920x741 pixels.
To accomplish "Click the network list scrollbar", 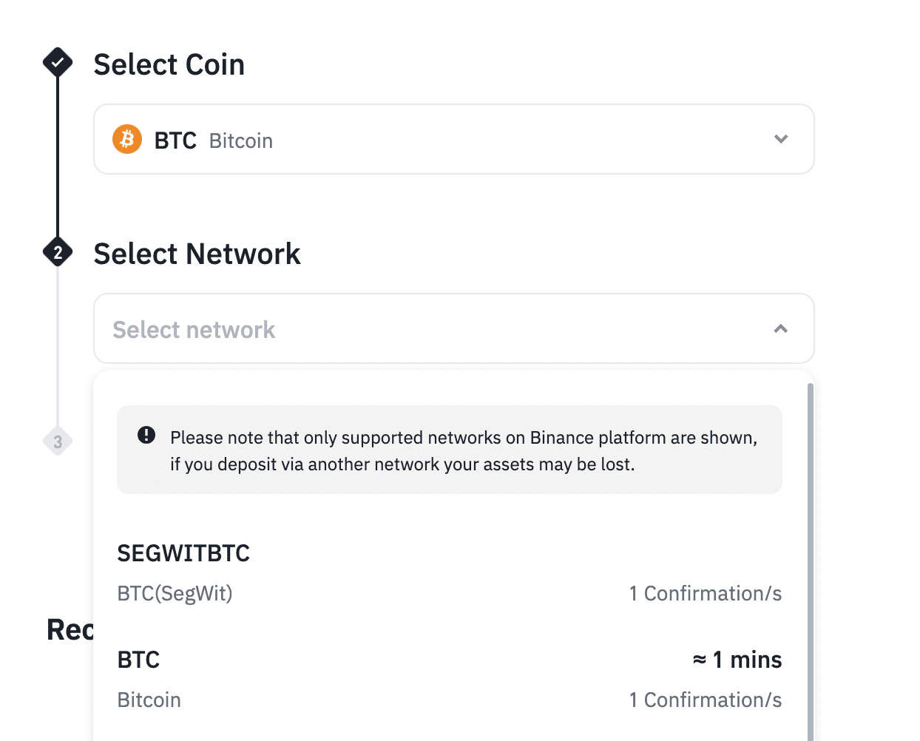I will pos(811,562).
